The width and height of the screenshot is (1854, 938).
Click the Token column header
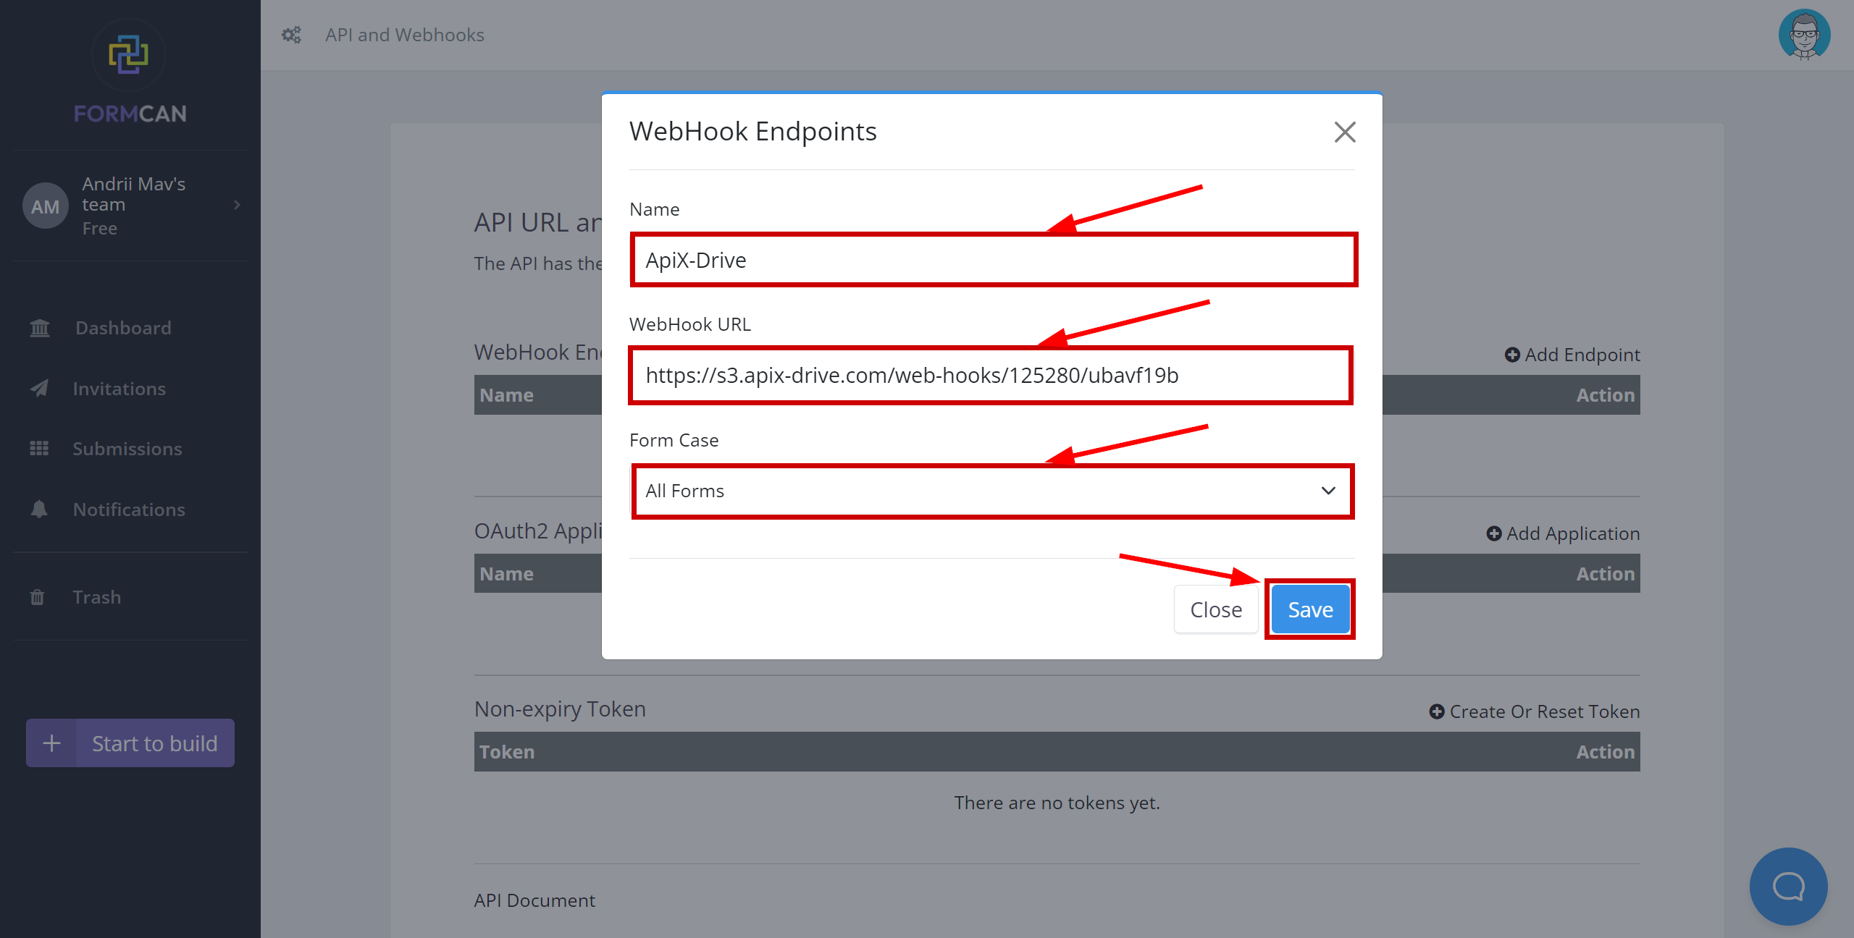(507, 752)
